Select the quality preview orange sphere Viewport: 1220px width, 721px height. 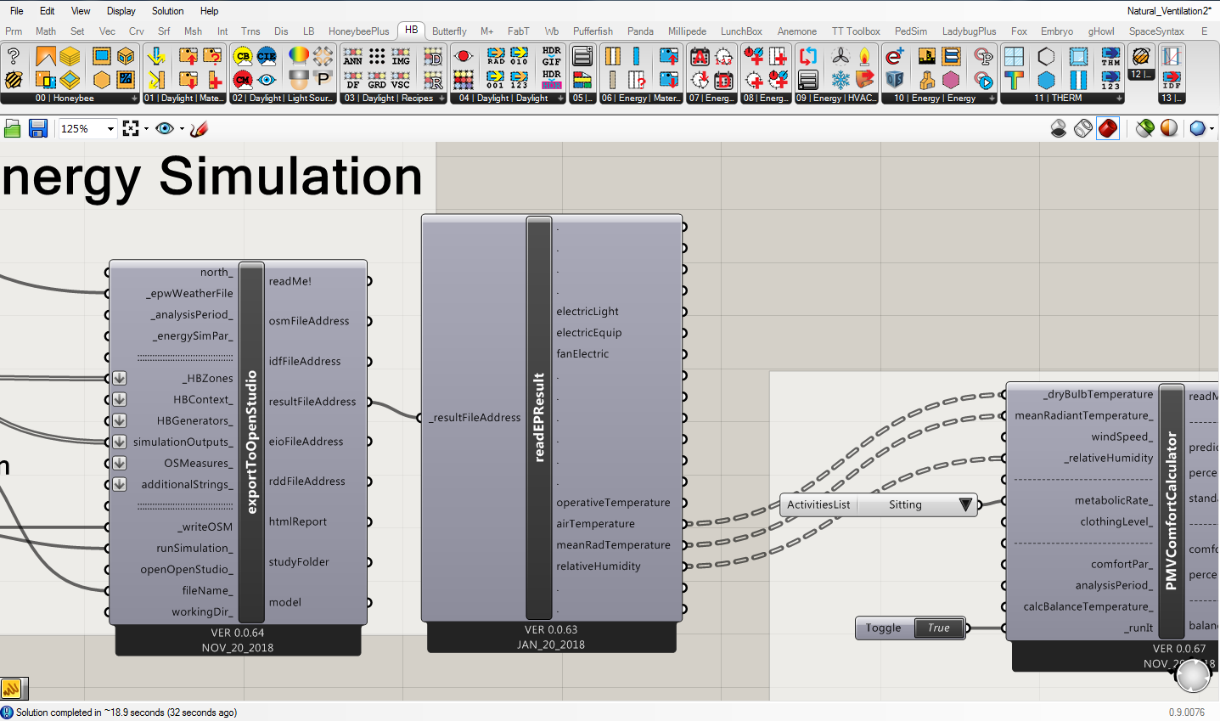pos(1169,128)
